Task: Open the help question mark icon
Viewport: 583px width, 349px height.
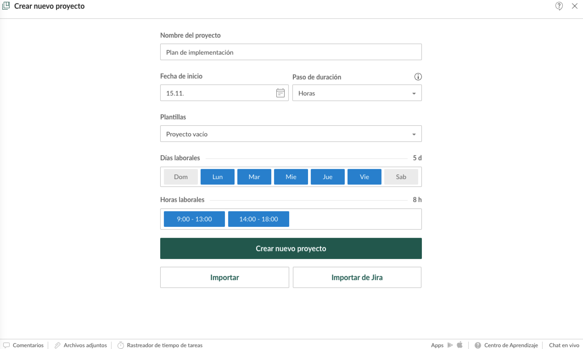Action: tap(559, 6)
